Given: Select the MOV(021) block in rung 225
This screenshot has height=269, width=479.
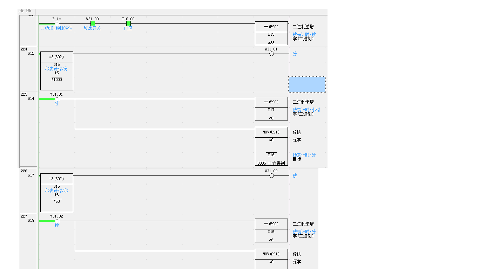Looking at the screenshot, I should click(271, 146).
